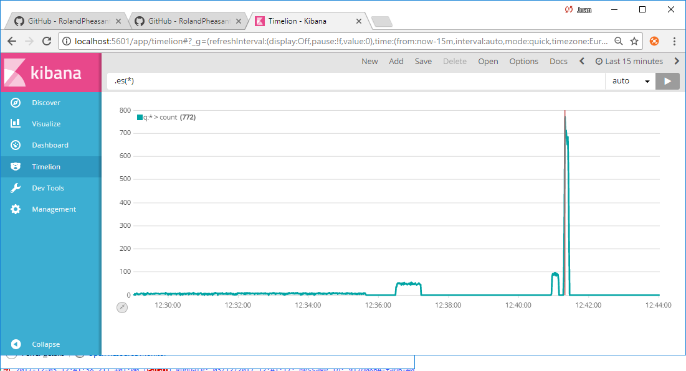686x371 pixels.
Task: Add a chart with Add button
Action: pyautogui.click(x=396, y=62)
